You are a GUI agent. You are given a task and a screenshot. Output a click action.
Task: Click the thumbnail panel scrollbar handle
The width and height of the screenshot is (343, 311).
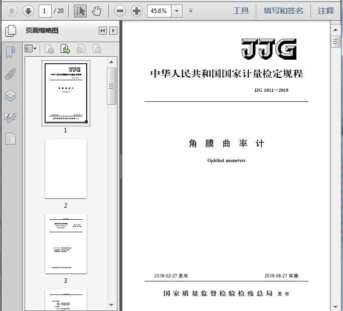click(x=111, y=86)
